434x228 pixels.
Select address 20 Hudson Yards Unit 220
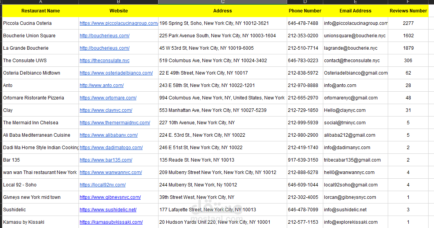223,222
